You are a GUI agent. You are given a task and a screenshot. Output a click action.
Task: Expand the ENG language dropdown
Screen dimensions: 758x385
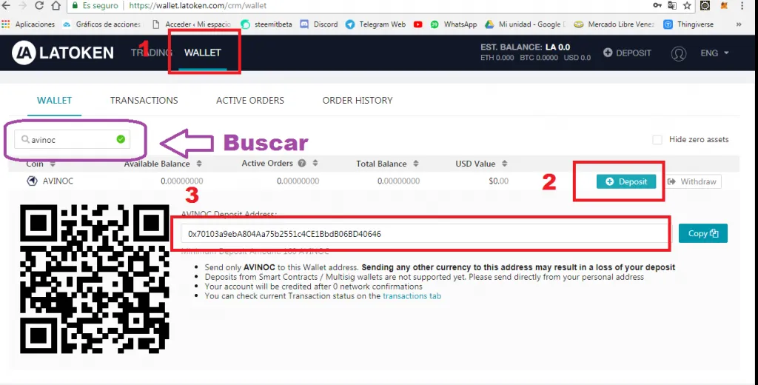714,53
